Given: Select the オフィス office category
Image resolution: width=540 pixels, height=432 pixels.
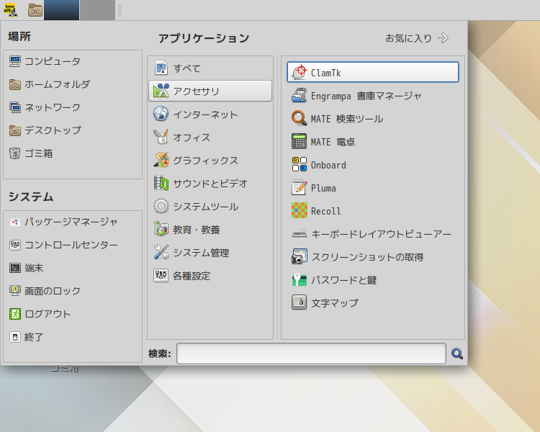Looking at the screenshot, I should (210, 137).
